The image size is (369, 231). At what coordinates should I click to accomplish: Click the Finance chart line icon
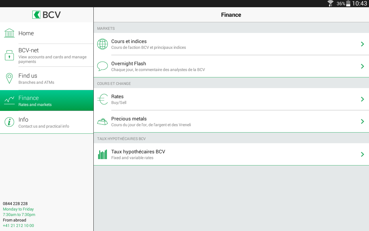tap(9, 100)
